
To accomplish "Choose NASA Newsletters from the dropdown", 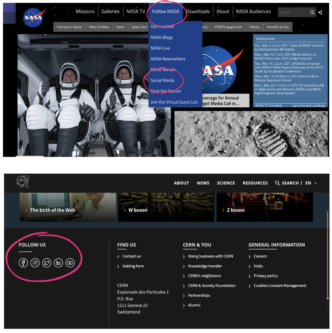I will tap(168, 59).
